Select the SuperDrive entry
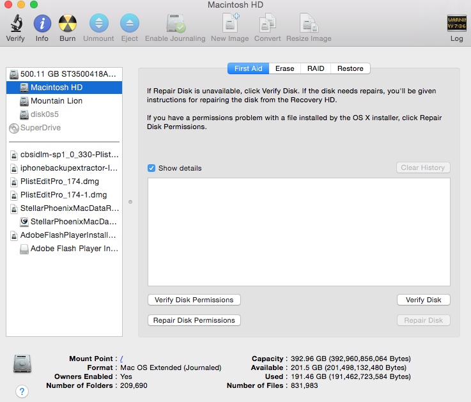Image resolution: width=471 pixels, height=402 pixels. [x=65, y=128]
